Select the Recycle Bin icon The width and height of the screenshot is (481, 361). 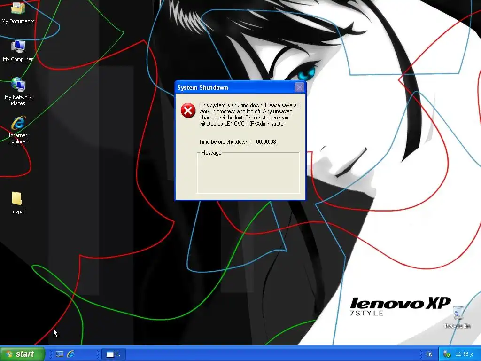coord(458,317)
